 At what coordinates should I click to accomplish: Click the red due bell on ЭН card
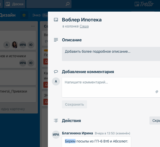click(46, 102)
